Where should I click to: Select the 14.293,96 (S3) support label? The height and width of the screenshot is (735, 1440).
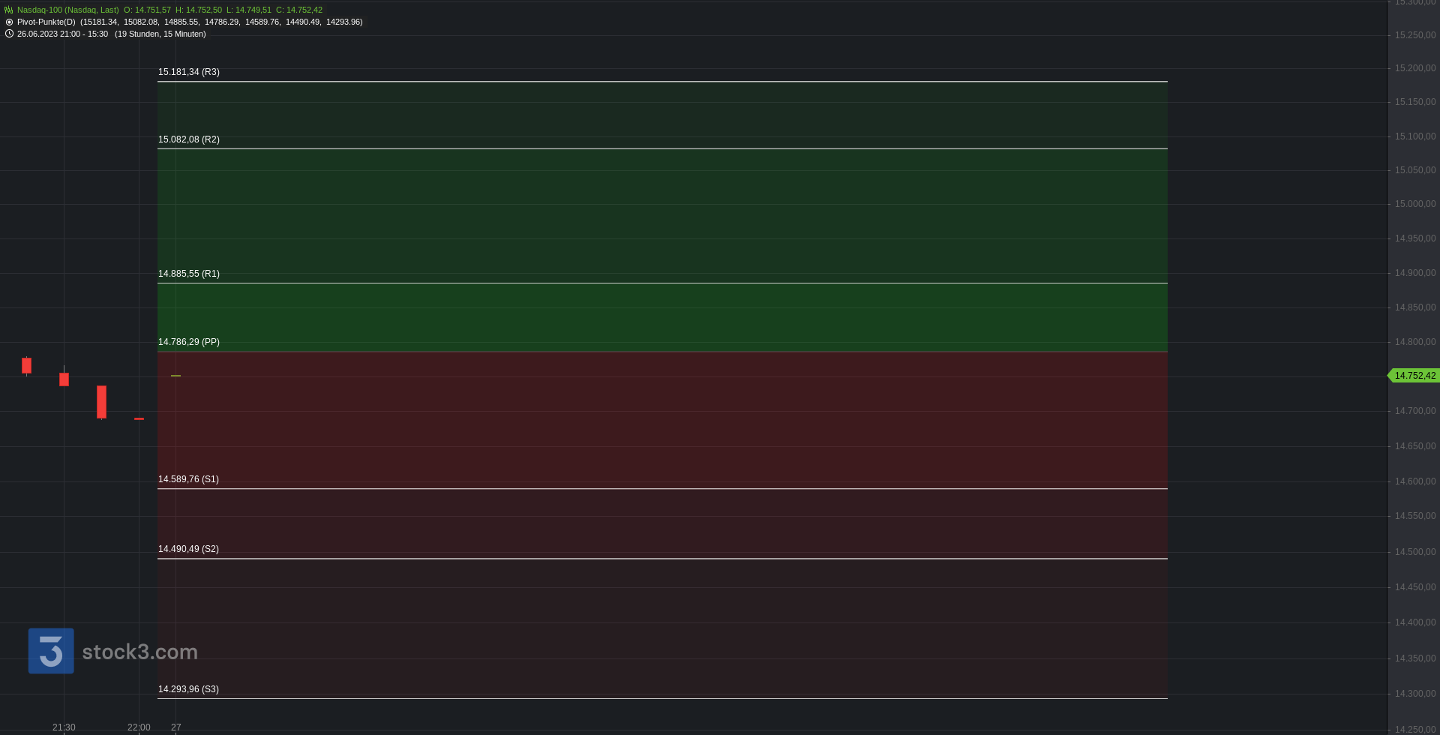(x=189, y=689)
